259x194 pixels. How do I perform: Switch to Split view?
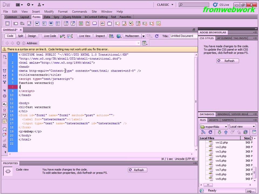point(21,36)
